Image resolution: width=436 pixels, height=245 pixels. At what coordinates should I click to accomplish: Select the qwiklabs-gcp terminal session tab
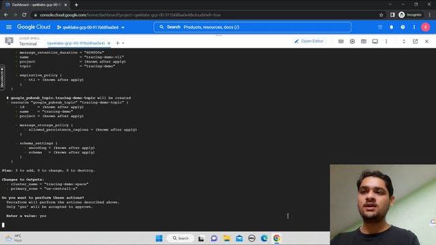(76, 43)
